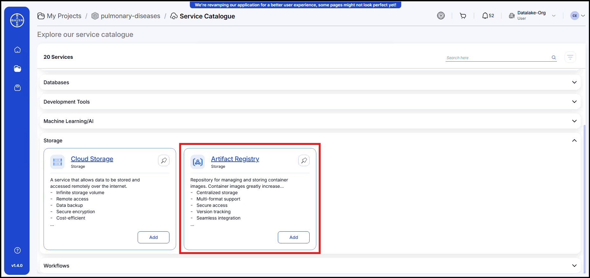Click 'Cost-efficient' bullet
Screen dimensions: 590x278
click(71, 218)
